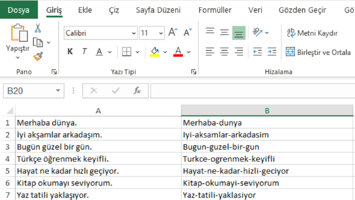
Task: Click the confirm checkmark in formula bar
Action: (115, 91)
